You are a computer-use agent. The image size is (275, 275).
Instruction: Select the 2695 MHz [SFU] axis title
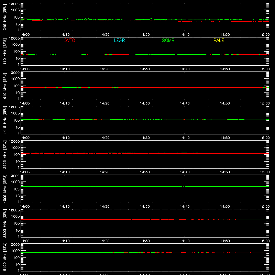click(x=5, y=154)
